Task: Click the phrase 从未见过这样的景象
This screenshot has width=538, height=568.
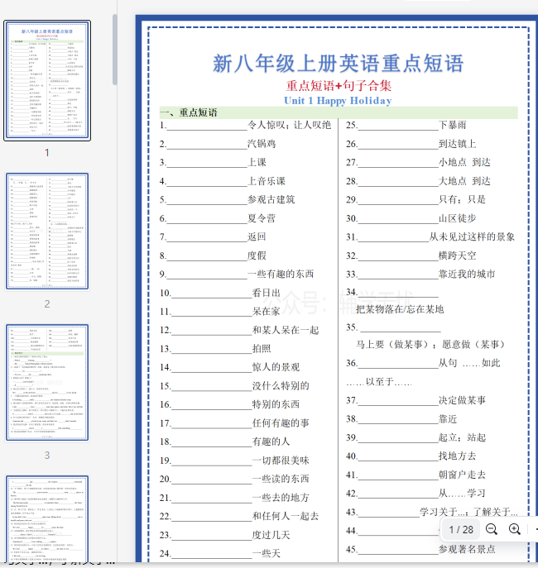Action: pos(472,237)
